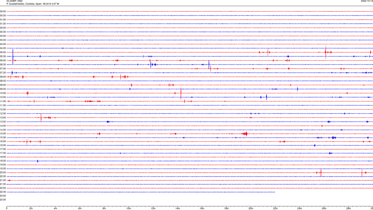Click the '10m' x-axis tick label
Viewport: 373px width, 210px height.
tap(129, 208)
